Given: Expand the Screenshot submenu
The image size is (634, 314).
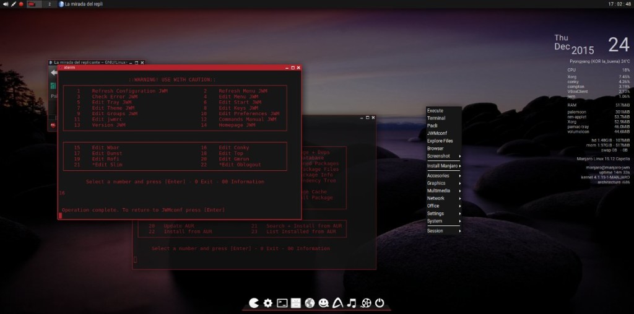Looking at the screenshot, I should [443, 156].
